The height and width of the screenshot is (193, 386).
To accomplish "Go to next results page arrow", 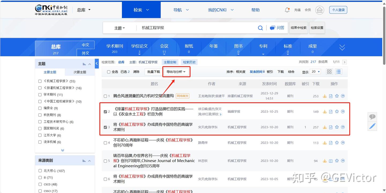I will click(345, 62).
